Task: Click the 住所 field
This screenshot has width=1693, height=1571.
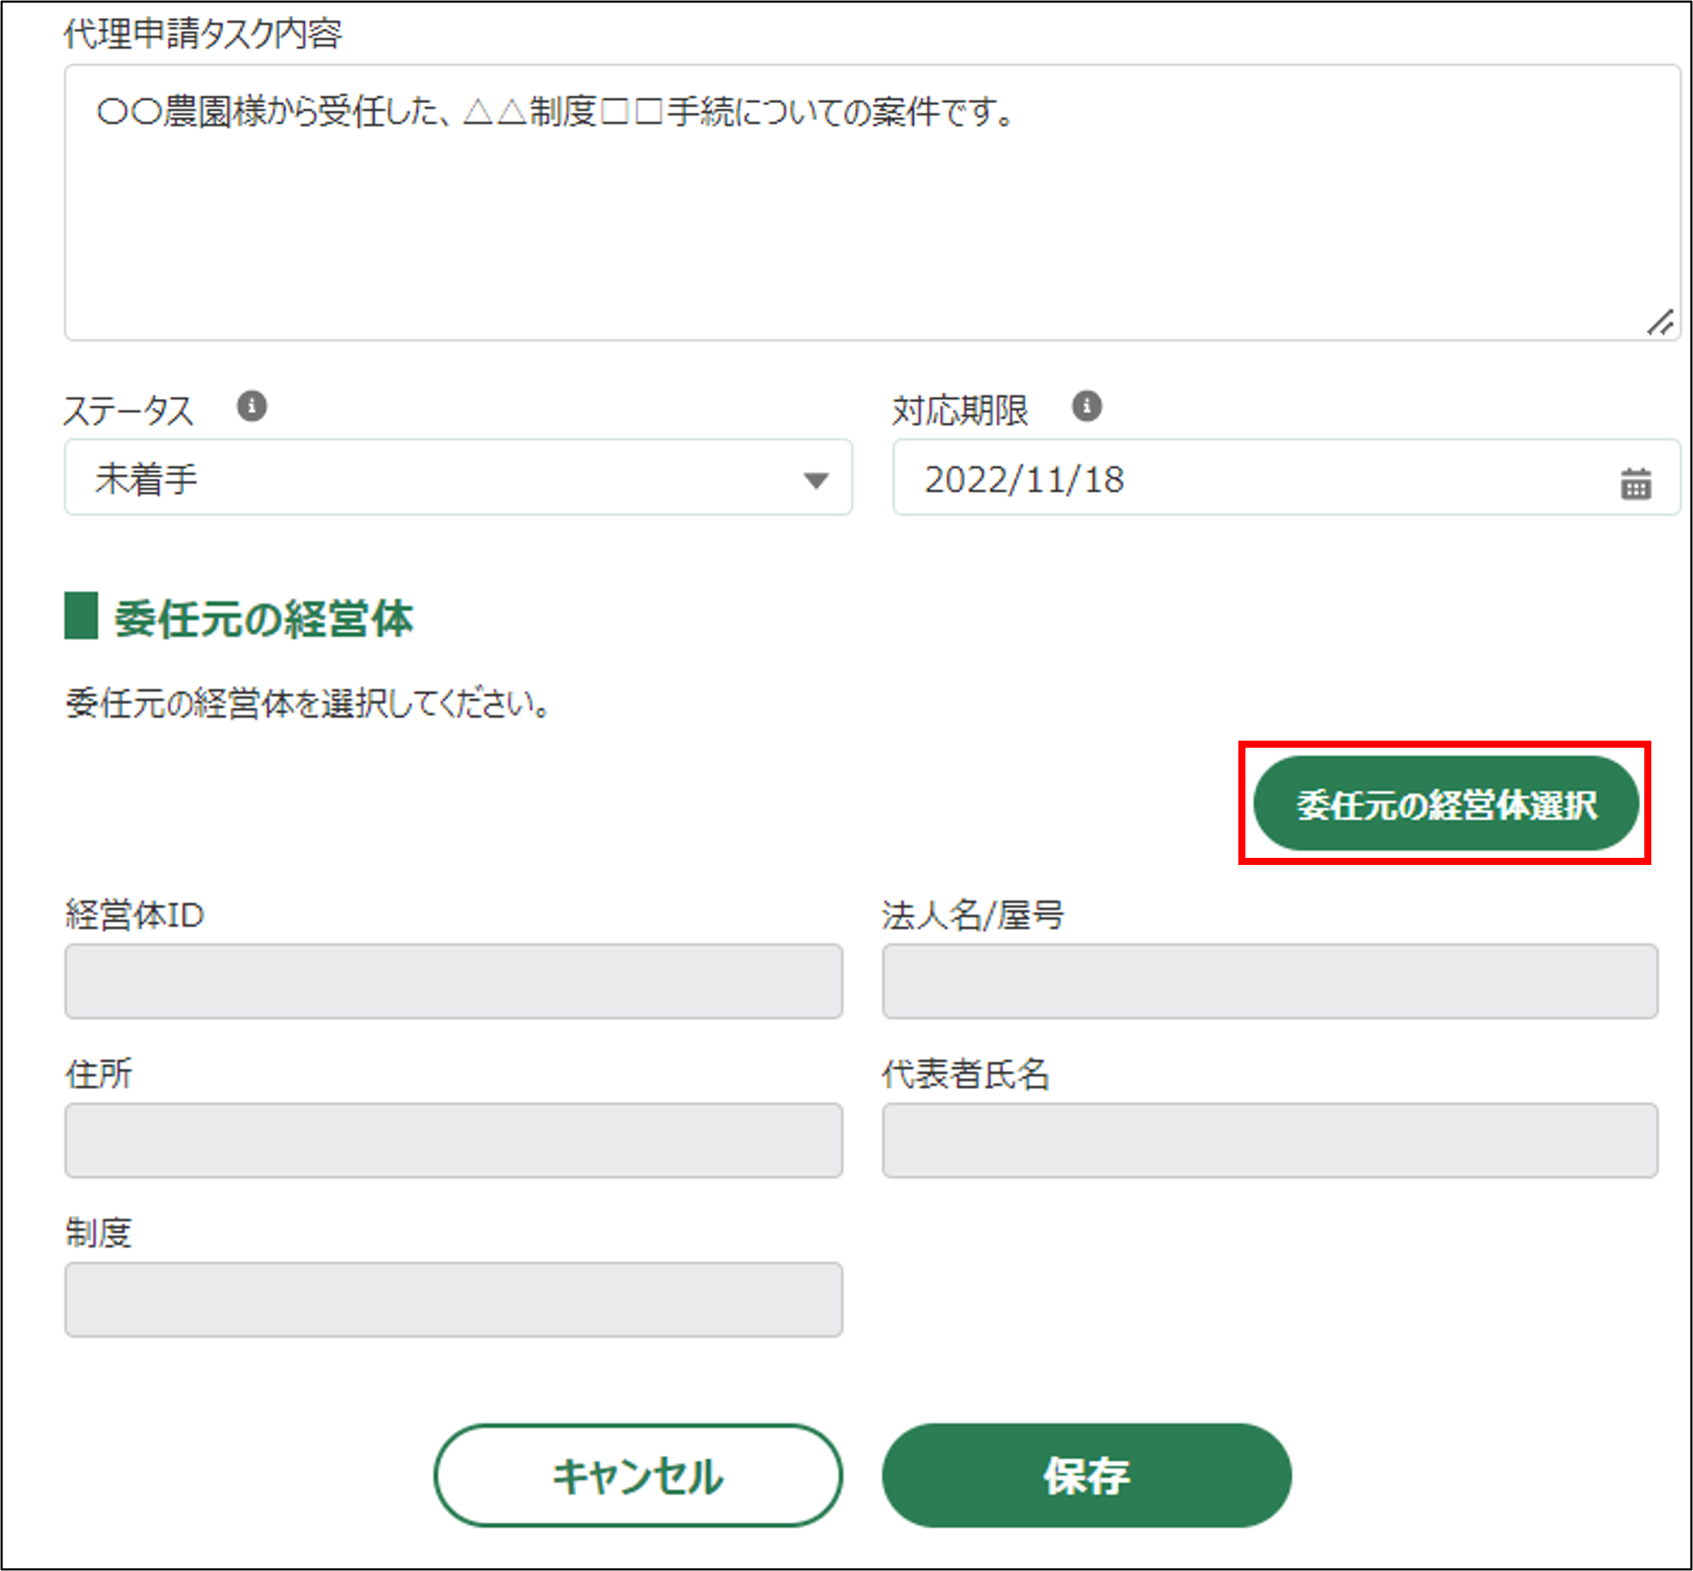Action: tap(453, 1140)
